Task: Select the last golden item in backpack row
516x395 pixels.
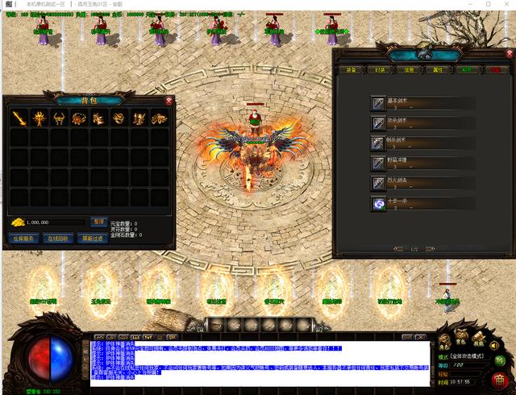Action: (160, 118)
